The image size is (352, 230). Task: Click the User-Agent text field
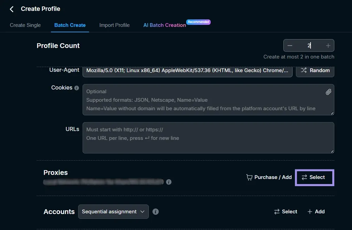[x=188, y=70]
